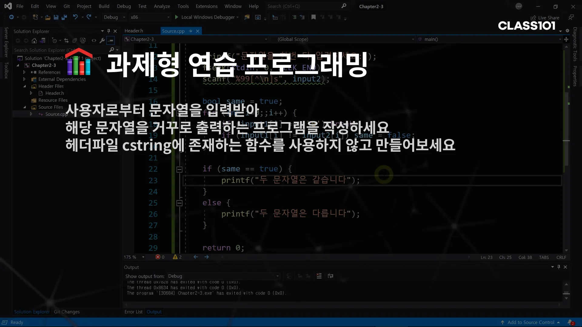This screenshot has height=327, width=582.
Task: Open the Build menu
Action: (x=104, y=6)
